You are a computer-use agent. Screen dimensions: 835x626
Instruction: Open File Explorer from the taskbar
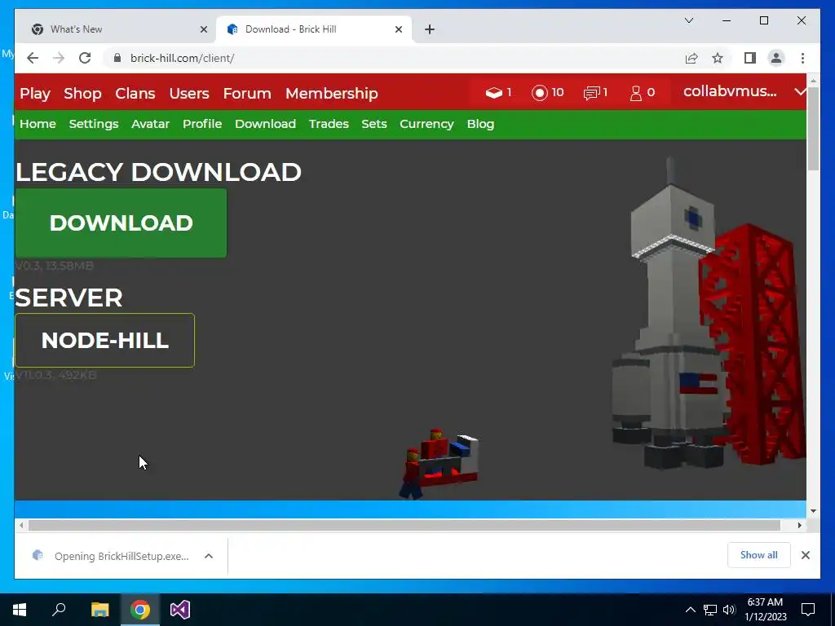(x=99, y=610)
